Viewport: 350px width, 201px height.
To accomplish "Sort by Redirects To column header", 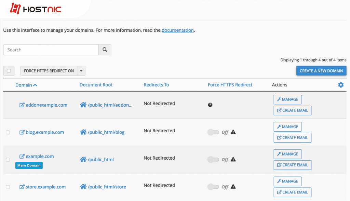I will (156, 85).
